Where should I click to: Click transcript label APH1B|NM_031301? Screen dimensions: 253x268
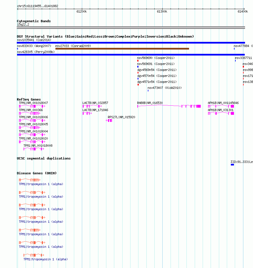tap(221, 110)
